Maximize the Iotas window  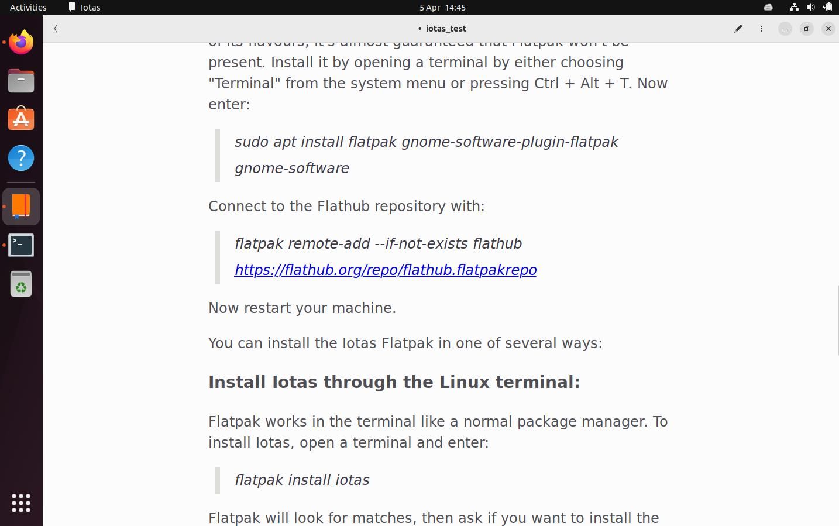tap(807, 29)
